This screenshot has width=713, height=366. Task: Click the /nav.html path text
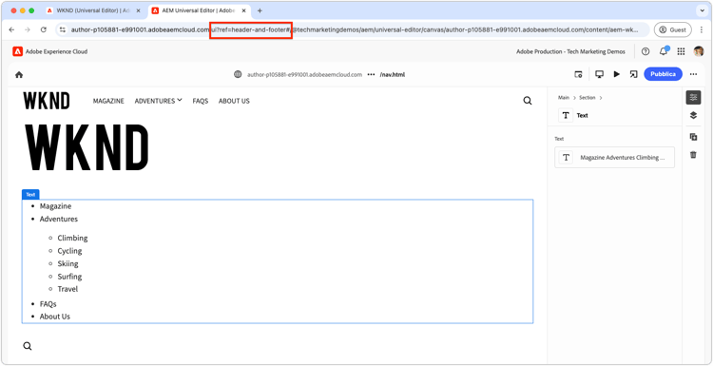(393, 74)
